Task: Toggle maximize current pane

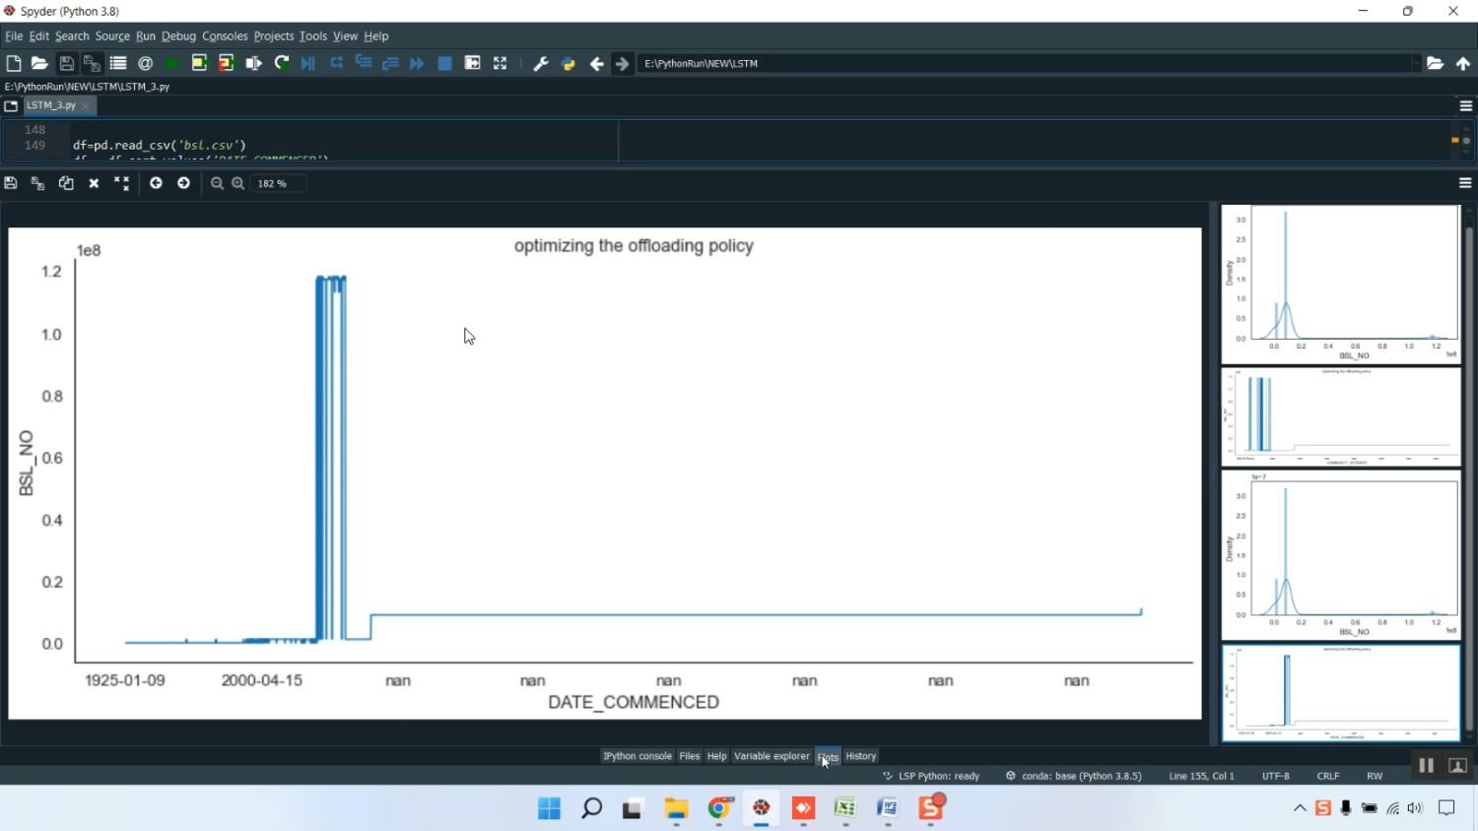Action: tap(500, 63)
